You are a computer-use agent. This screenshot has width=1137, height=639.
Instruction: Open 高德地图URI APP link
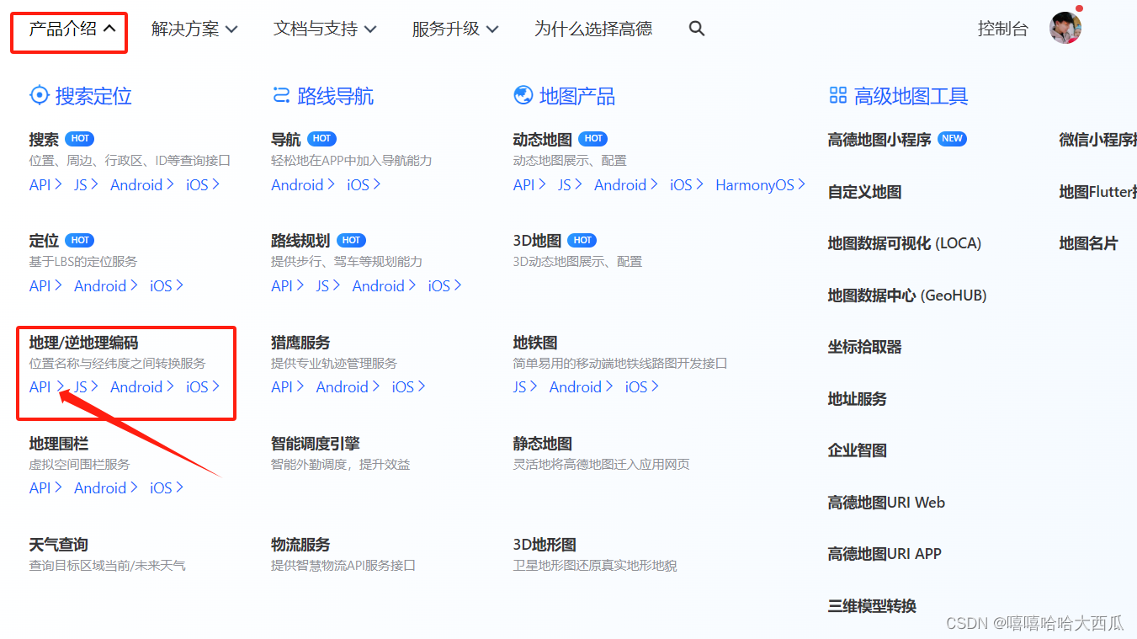885,554
